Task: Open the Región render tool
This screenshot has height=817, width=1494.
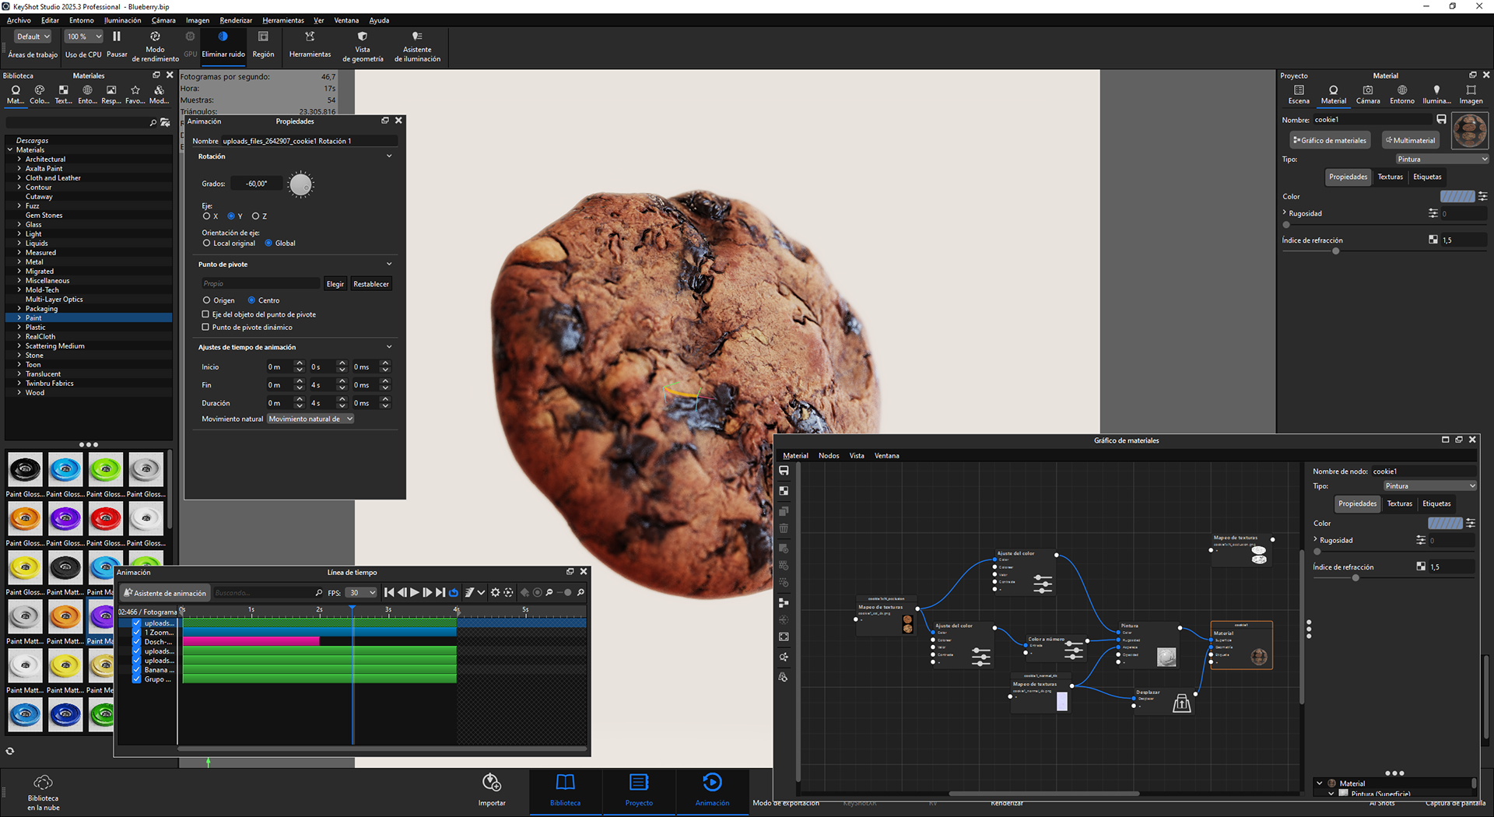Action: point(263,37)
